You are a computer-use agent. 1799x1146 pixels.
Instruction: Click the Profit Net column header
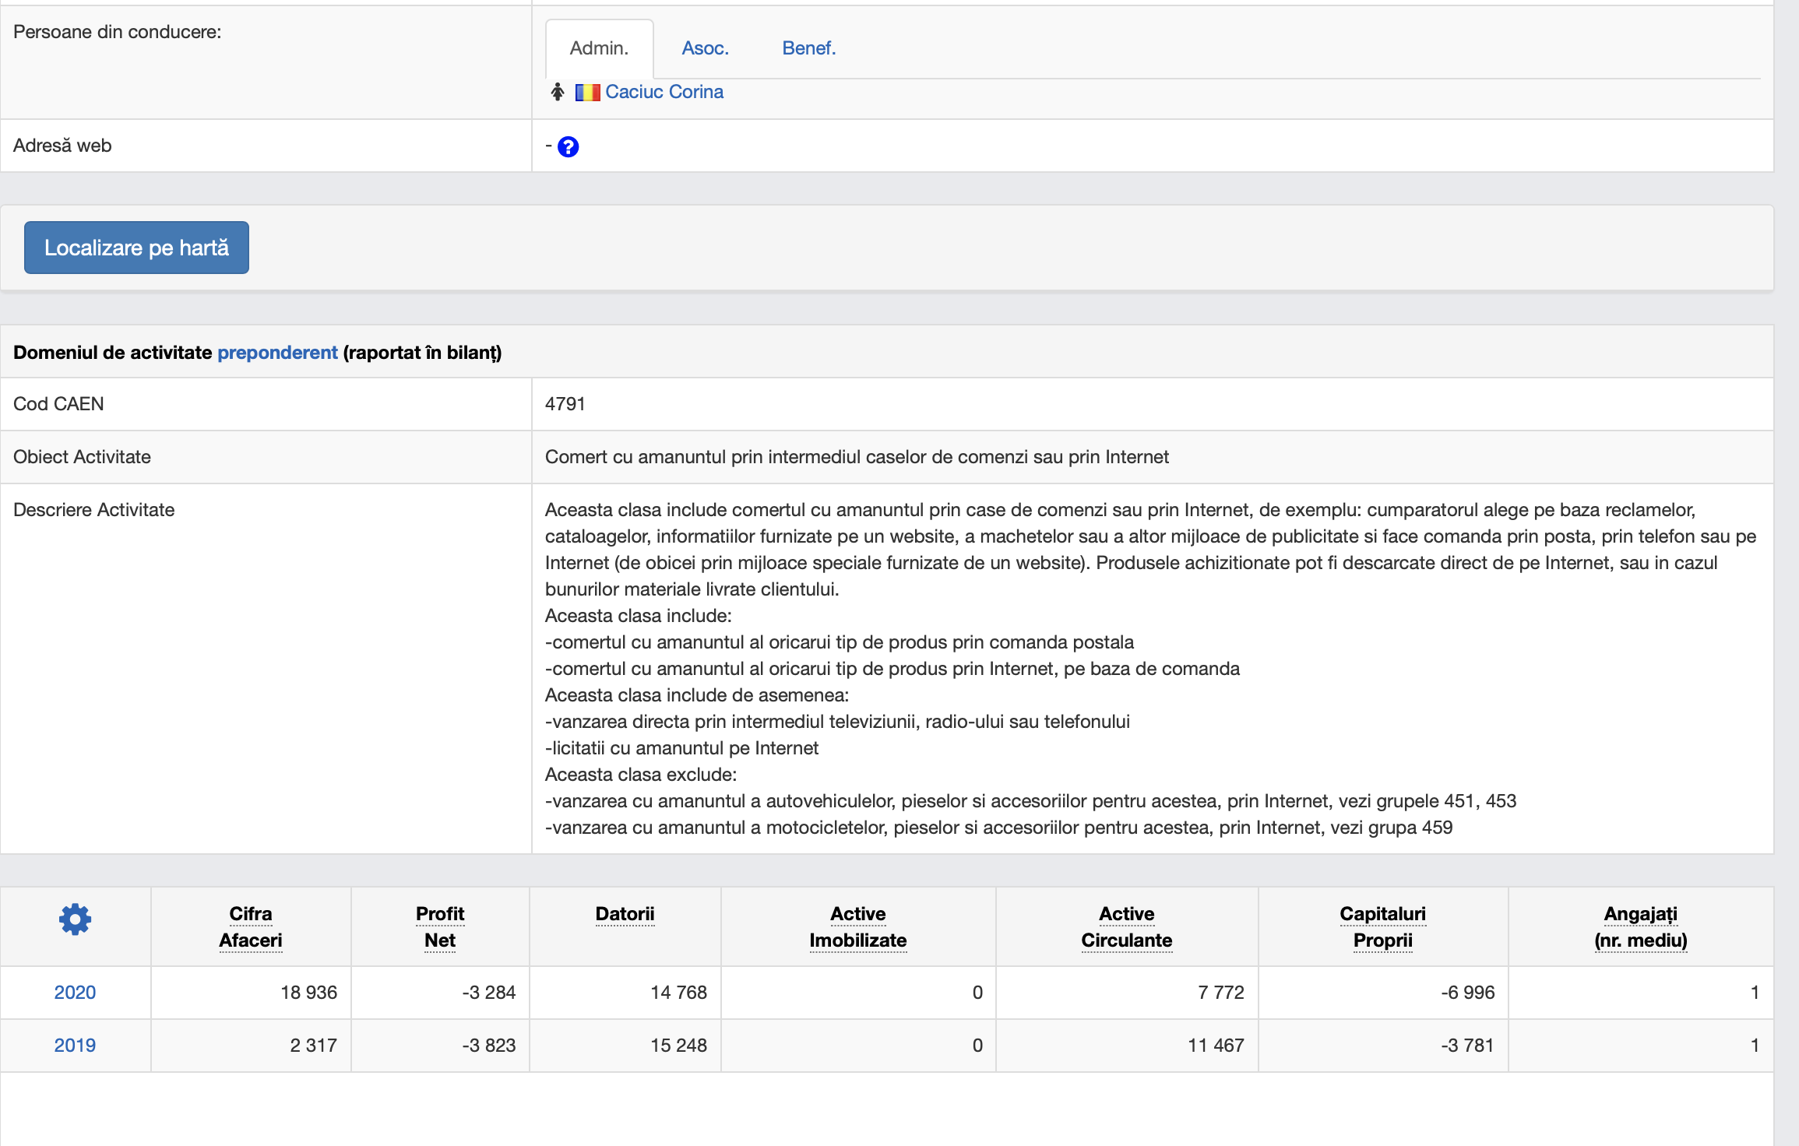[x=439, y=926]
